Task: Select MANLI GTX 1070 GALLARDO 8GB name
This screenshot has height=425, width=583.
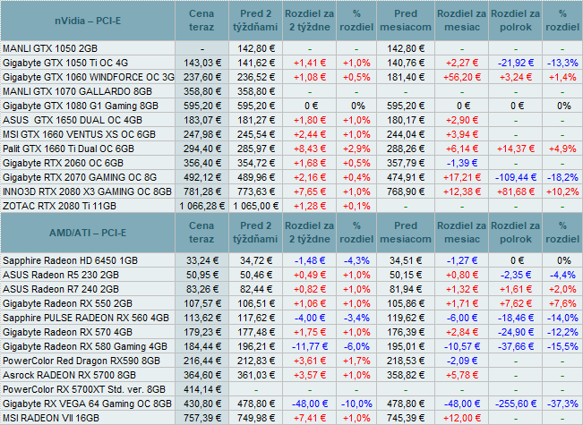Action: coord(77,91)
